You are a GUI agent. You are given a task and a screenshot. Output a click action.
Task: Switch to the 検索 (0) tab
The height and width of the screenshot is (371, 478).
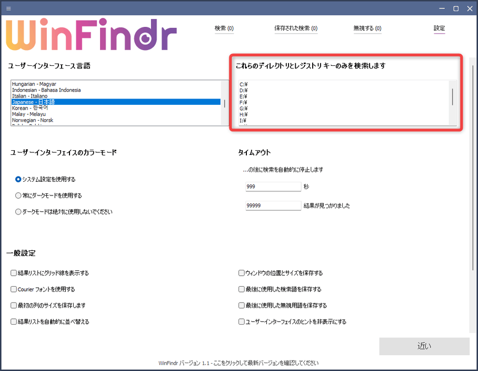(224, 28)
